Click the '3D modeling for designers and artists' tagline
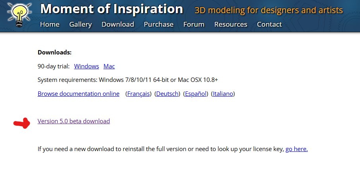The height and width of the screenshot is (194, 360). pyautogui.click(x=269, y=10)
